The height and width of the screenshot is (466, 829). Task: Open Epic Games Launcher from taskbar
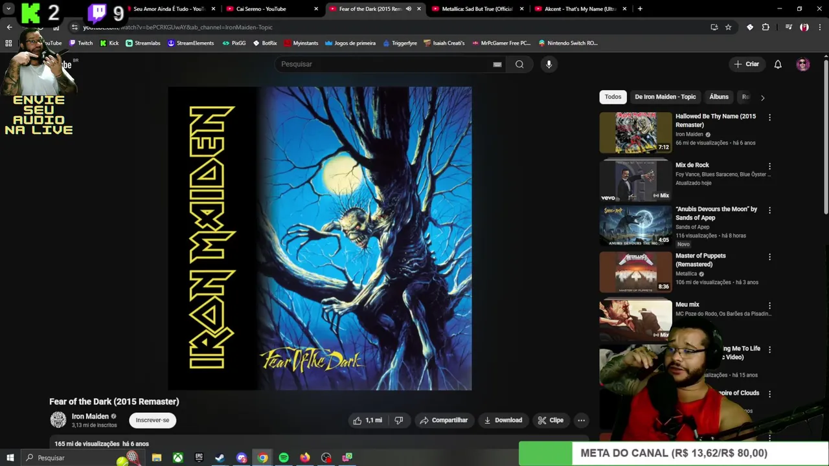click(x=199, y=458)
